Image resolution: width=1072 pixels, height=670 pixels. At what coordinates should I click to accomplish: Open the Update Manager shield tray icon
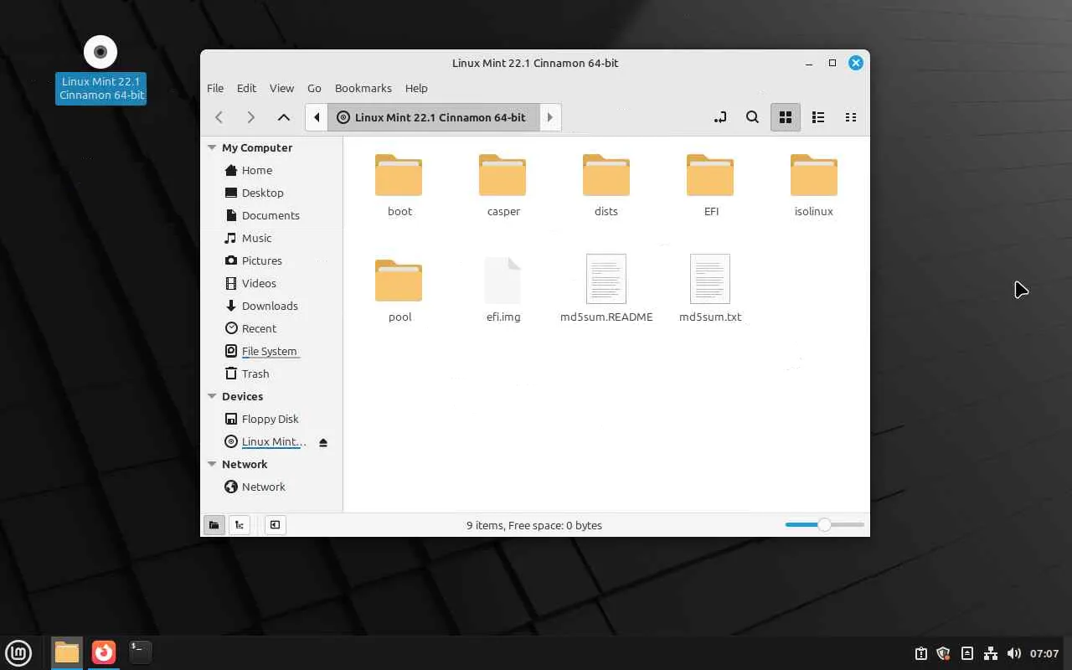tap(943, 653)
